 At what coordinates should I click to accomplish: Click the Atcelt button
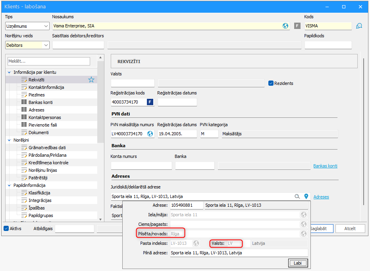click(x=350, y=229)
